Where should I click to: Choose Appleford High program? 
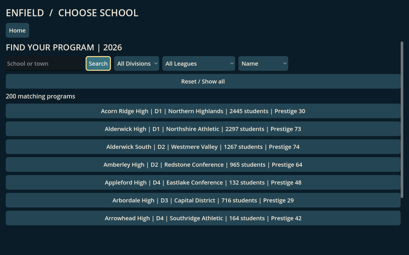tap(203, 182)
